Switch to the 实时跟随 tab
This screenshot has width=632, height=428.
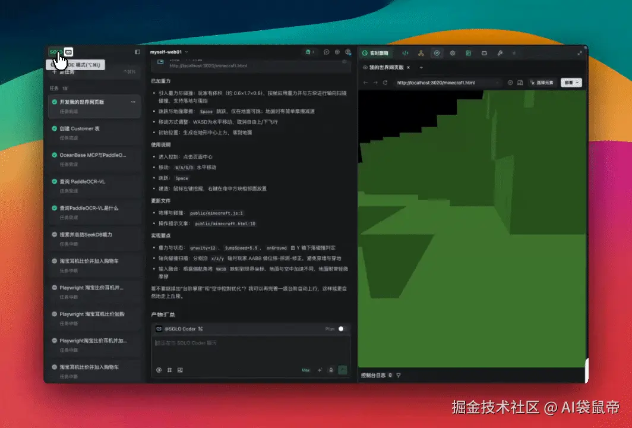[375, 53]
